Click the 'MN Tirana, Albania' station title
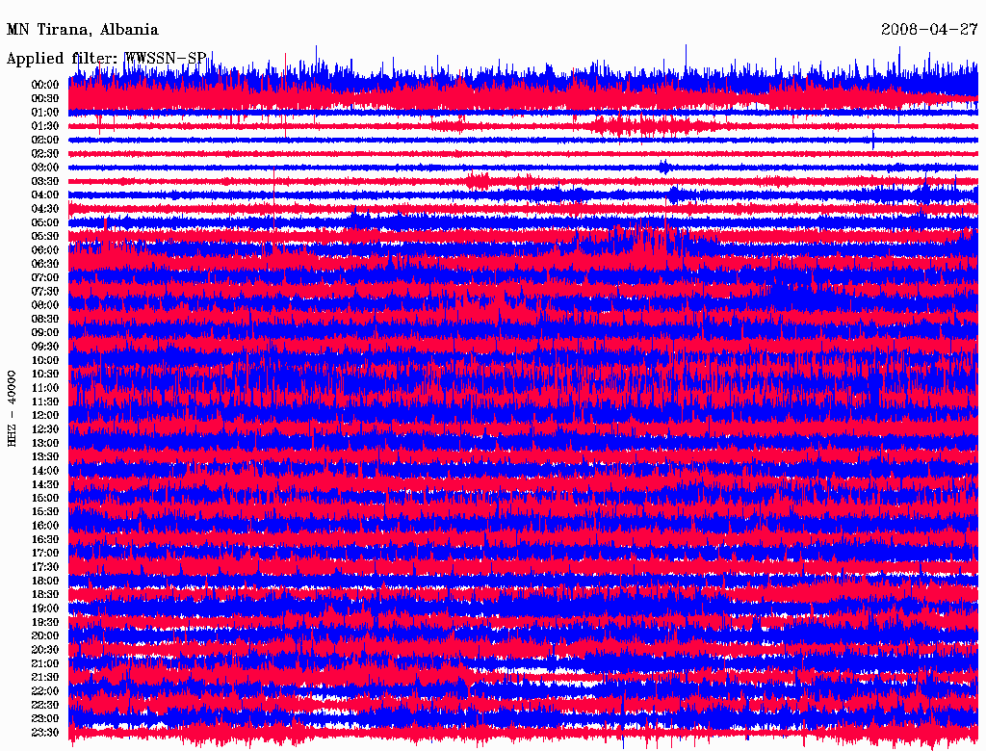The height and width of the screenshot is (751, 986). pos(83,30)
